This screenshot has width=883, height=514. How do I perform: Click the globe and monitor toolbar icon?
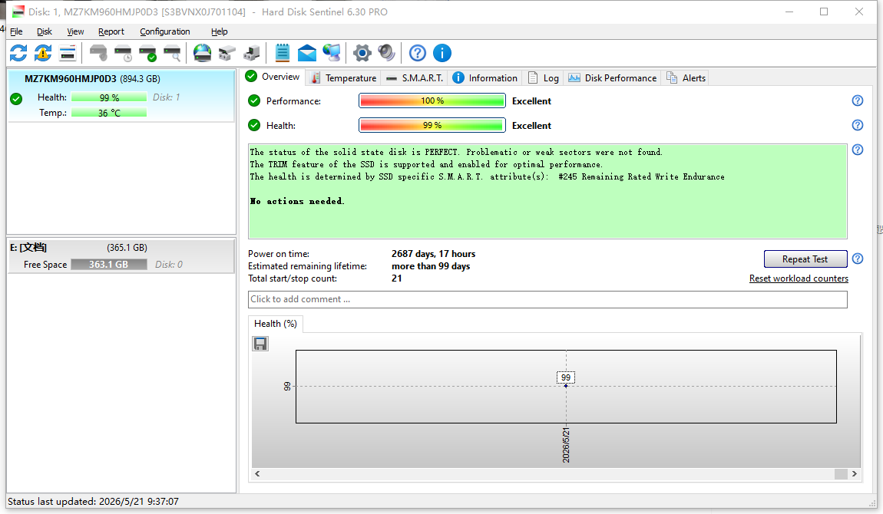tap(332, 53)
